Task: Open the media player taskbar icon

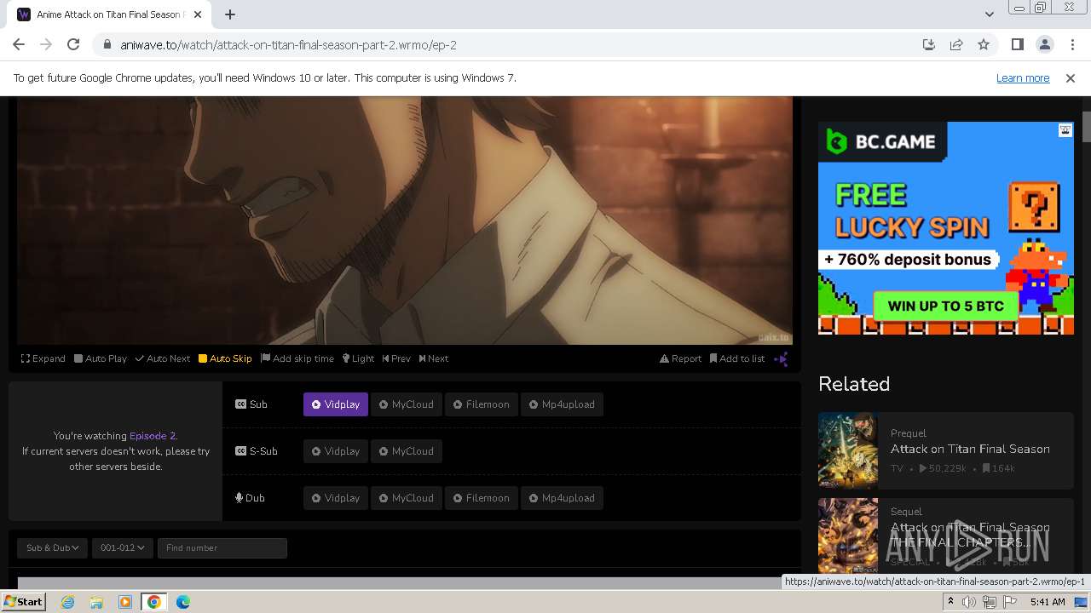Action: (x=125, y=602)
